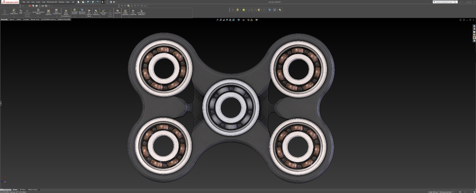Click the Select cursor tool
Screen dimensions: 476x193
pyautogui.click(x=102, y=2)
